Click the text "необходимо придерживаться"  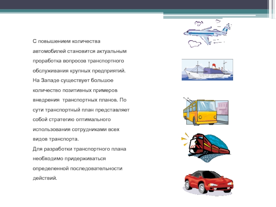pyautogui.click(x=69, y=159)
